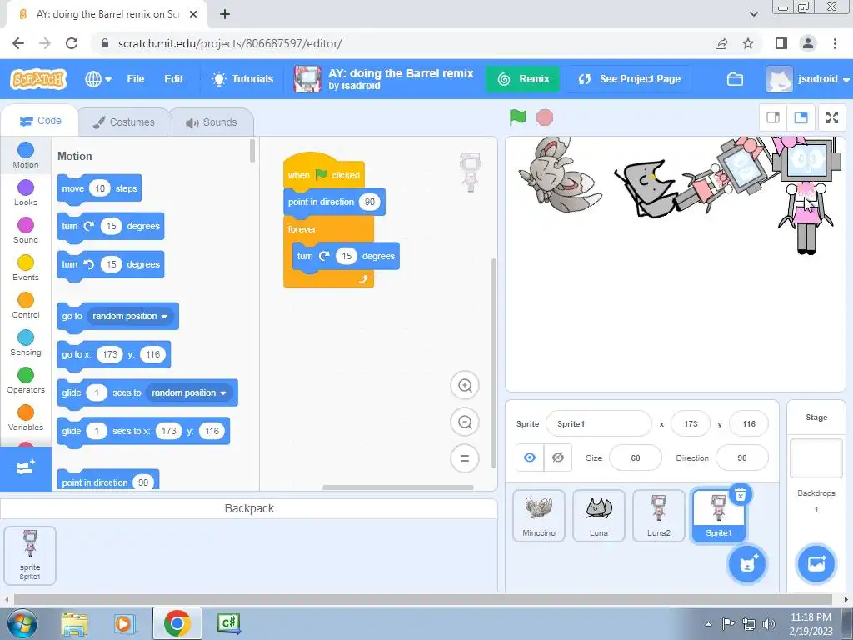Click the Stage panel label
The image size is (853, 640).
816,417
